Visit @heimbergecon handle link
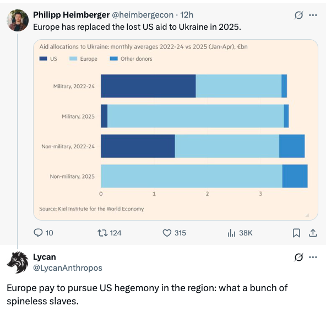The height and width of the screenshot is (311, 326). point(143,15)
